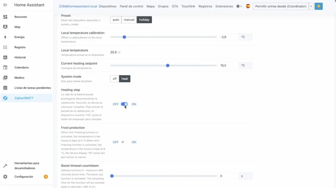
Task: Open the Grupos tab
Action: [x=163, y=6]
